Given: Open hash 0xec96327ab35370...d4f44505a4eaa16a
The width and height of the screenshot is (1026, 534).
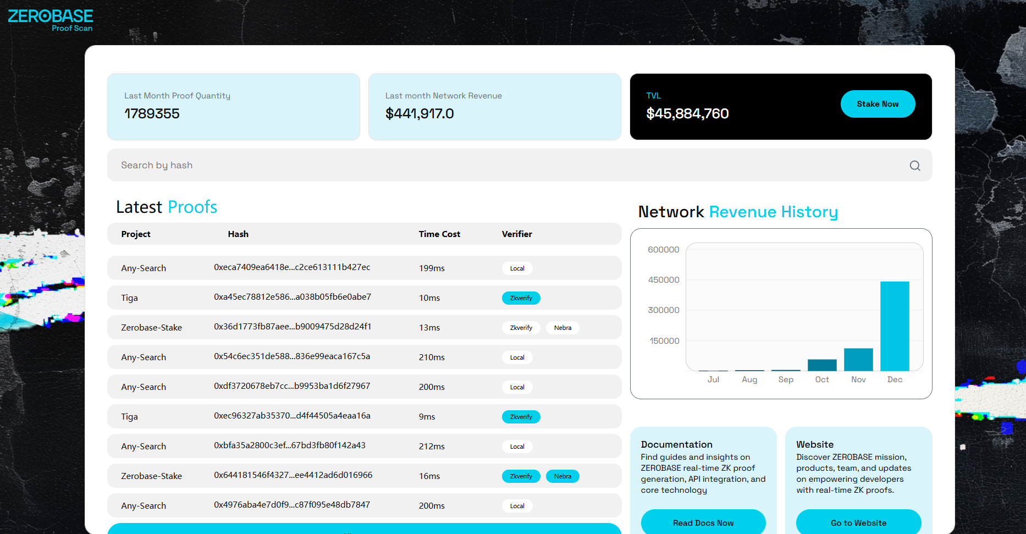Looking at the screenshot, I should 292,416.
